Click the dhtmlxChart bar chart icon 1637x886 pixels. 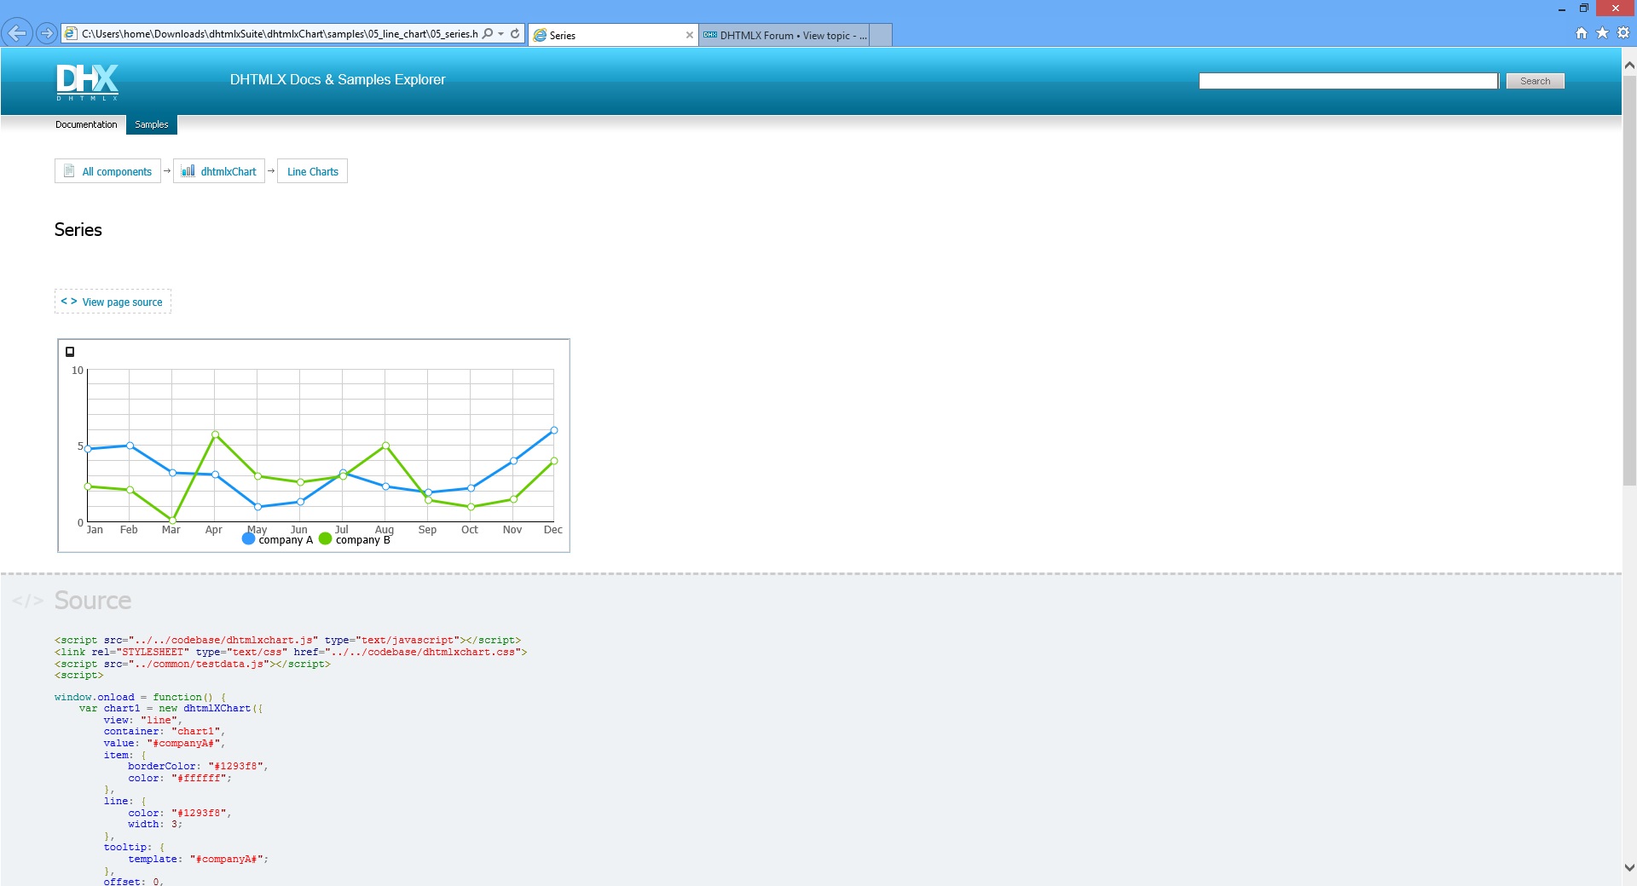point(188,170)
